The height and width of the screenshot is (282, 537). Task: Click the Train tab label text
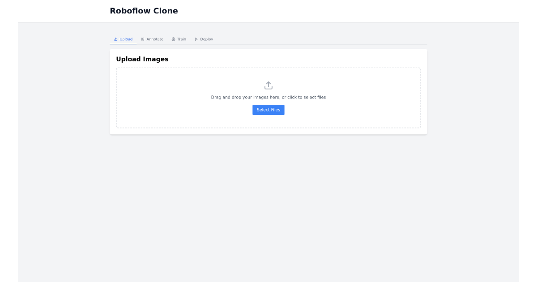pos(181,39)
